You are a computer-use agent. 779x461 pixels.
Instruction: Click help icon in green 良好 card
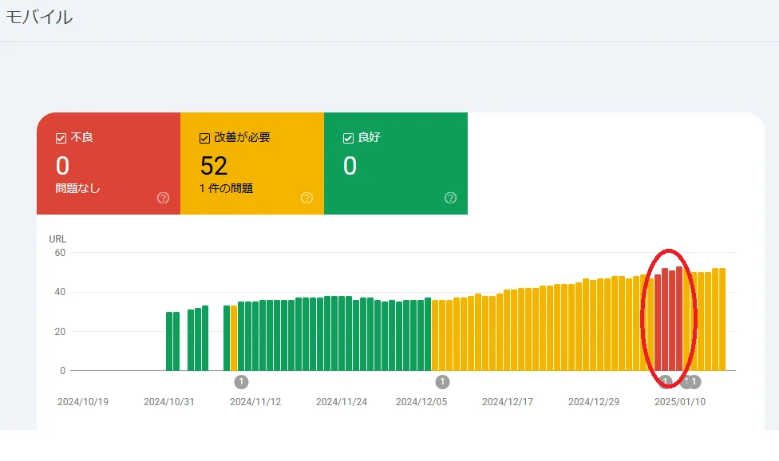(x=450, y=198)
